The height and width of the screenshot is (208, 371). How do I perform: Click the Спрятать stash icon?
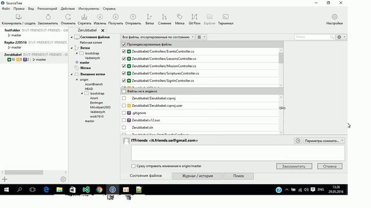(x=84, y=17)
